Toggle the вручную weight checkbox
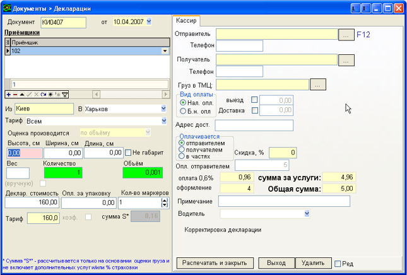Image resolution: width=407 pixels, height=275 pixels. tap(43, 184)
